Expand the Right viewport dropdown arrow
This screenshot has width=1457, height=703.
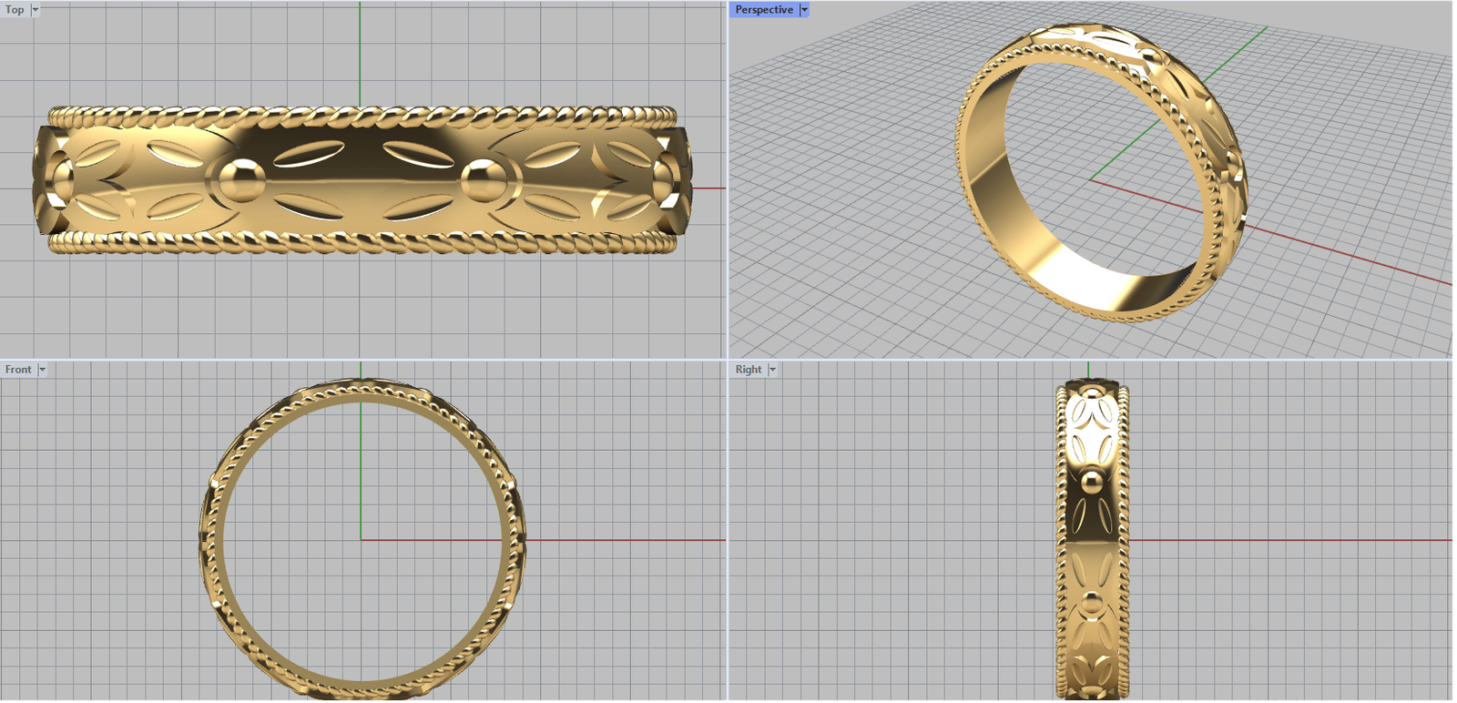tap(772, 370)
